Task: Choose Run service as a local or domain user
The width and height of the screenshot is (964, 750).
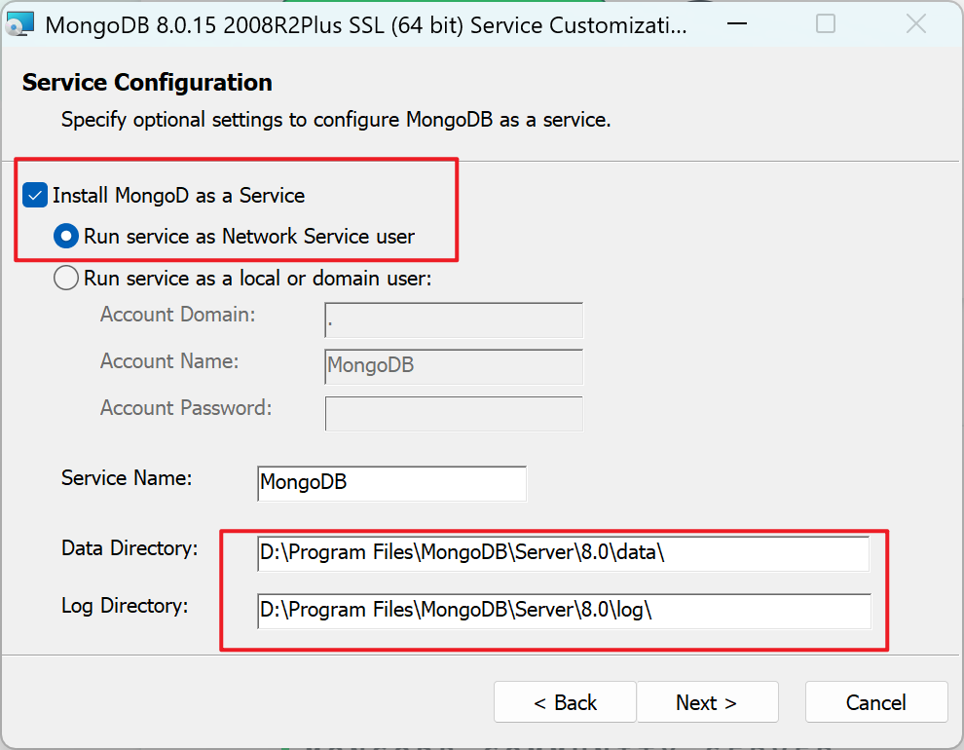Action: pyautogui.click(x=66, y=278)
